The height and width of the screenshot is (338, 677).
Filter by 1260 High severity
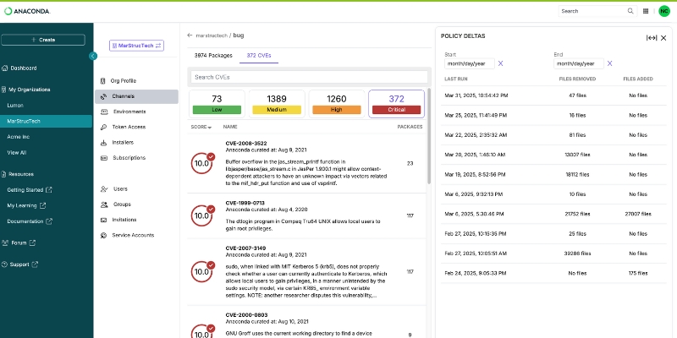click(336, 104)
